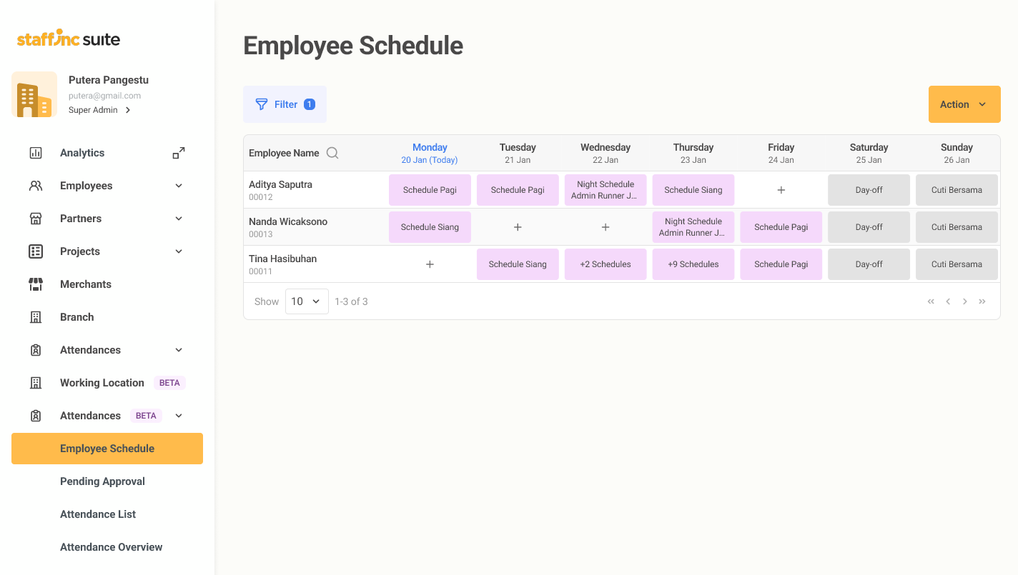Add schedule for Tina Hasibuhan on Monday
The height and width of the screenshot is (575, 1018).
[430, 264]
